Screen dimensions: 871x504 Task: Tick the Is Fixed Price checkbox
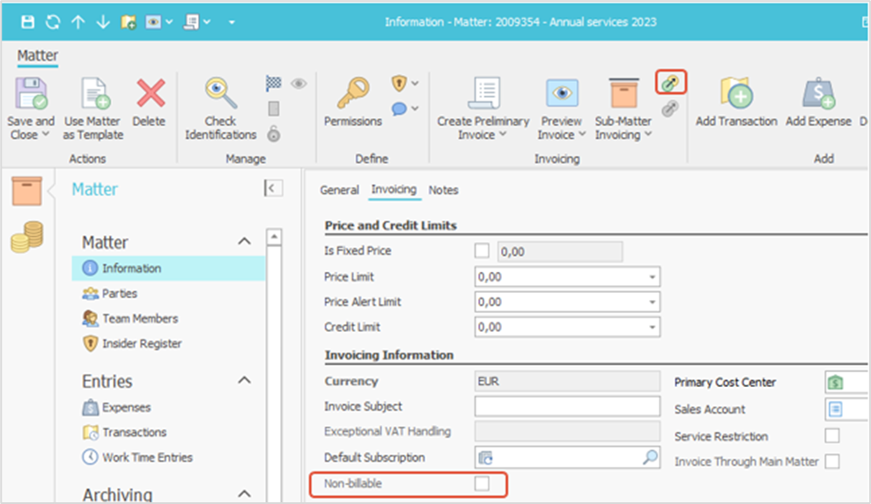coord(482,252)
